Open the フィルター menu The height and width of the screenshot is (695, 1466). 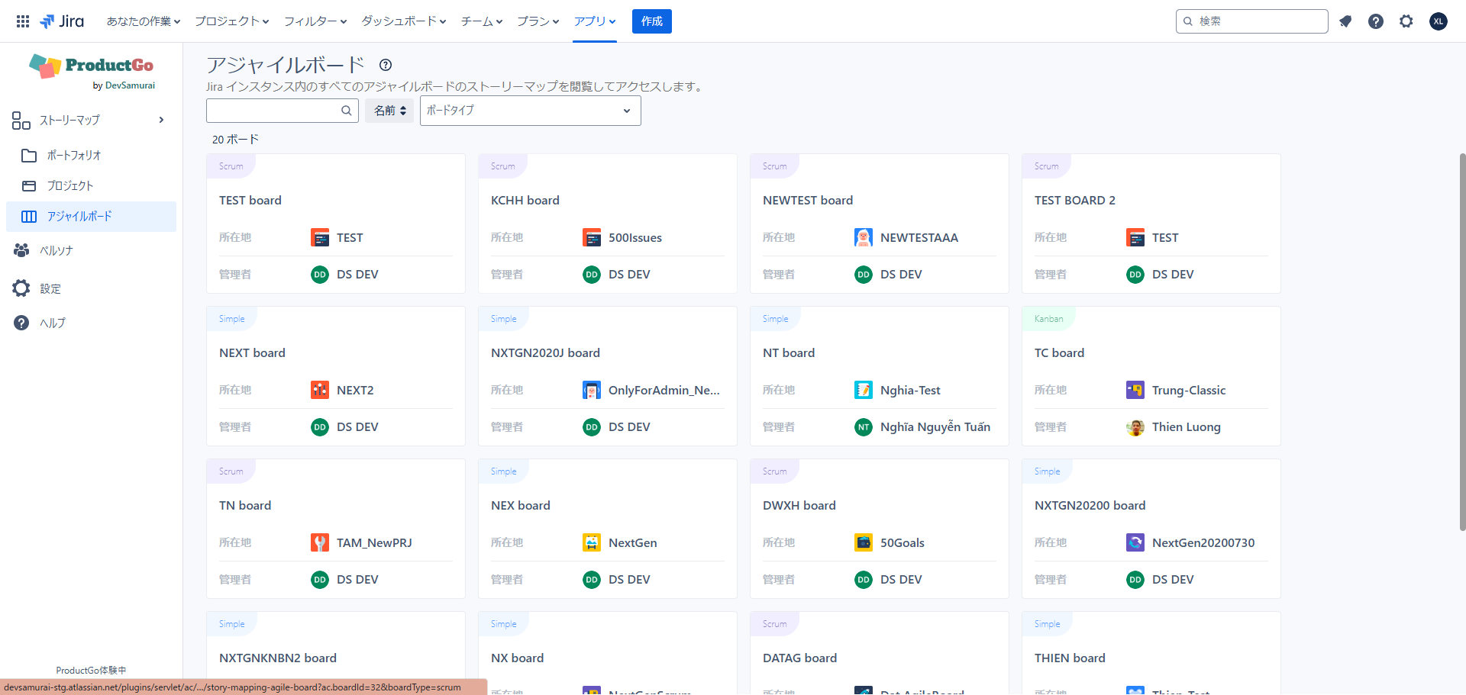[x=315, y=21]
